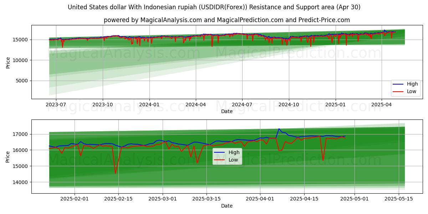The image size is (428, 214).
Task: Click the 16000 price tick on bottom chart
Action: (21, 150)
